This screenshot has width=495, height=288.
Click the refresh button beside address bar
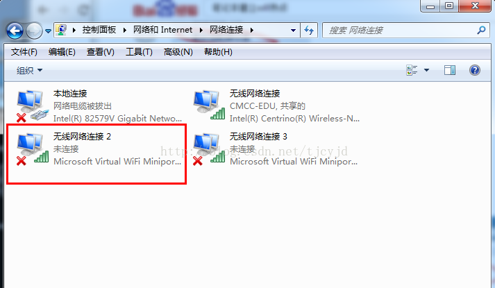tap(309, 31)
